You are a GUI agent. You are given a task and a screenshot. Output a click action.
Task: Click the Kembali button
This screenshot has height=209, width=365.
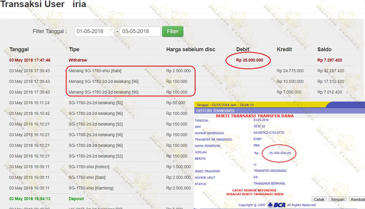tap(357, 199)
